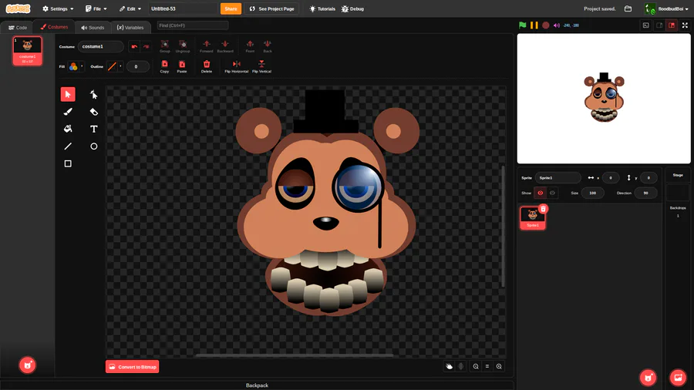The height and width of the screenshot is (390, 694).
Task: Select the Rectangle tool
Action: (68, 163)
